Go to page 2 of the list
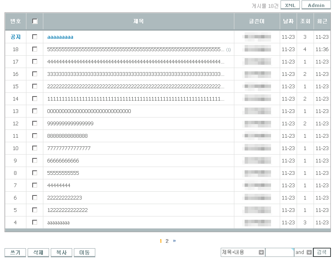 [x=167, y=241]
